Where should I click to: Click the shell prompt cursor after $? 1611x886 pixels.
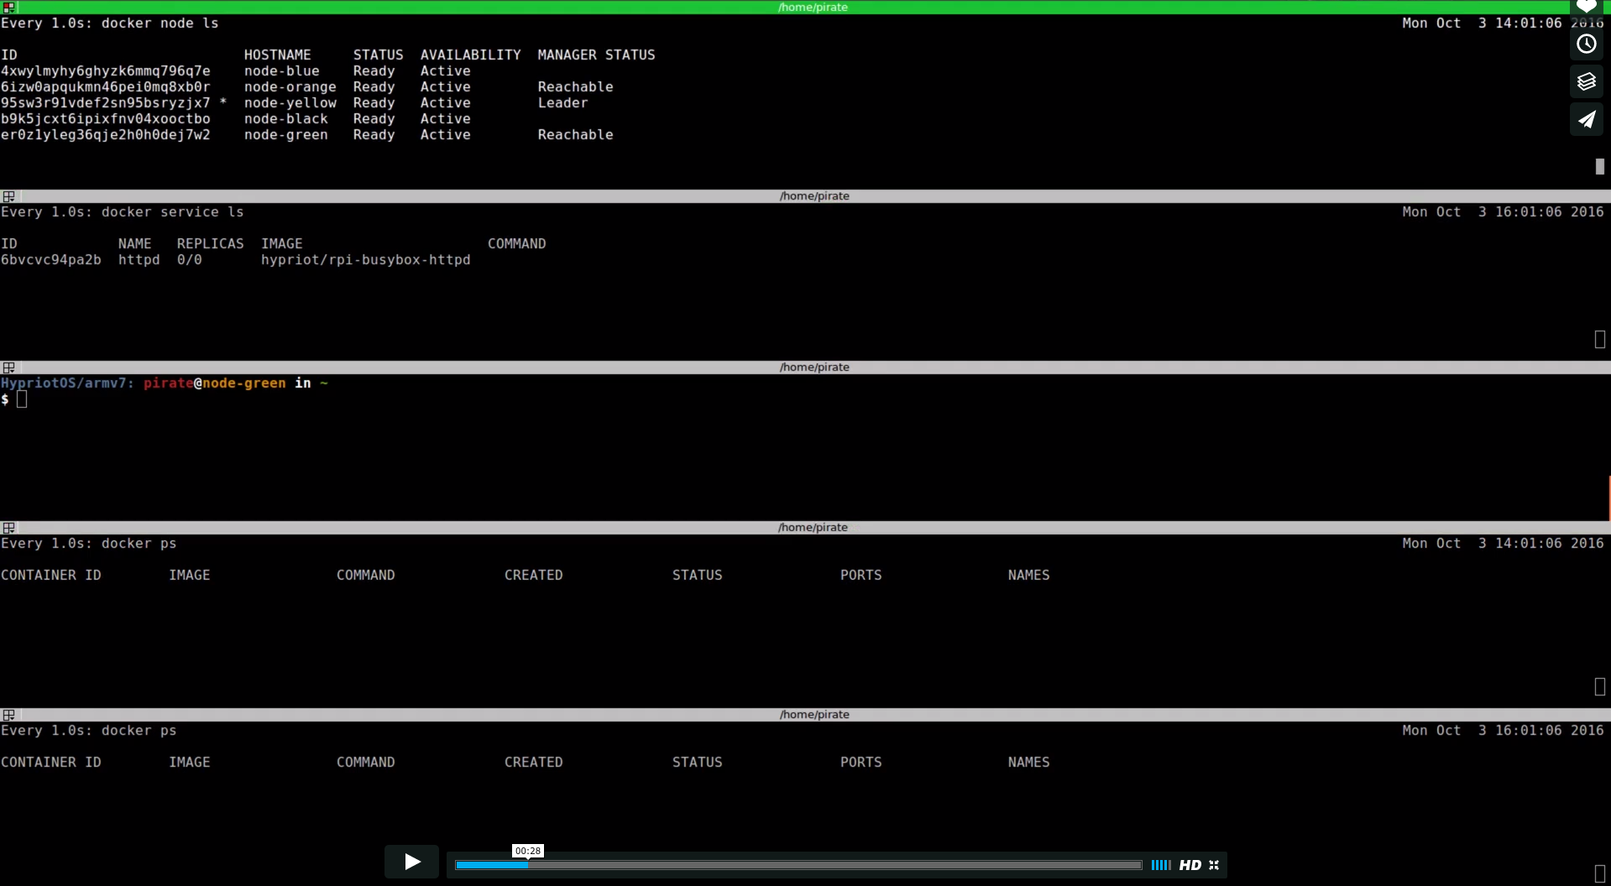(22, 399)
